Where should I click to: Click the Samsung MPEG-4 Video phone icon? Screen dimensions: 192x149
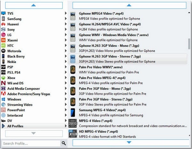(73, 113)
